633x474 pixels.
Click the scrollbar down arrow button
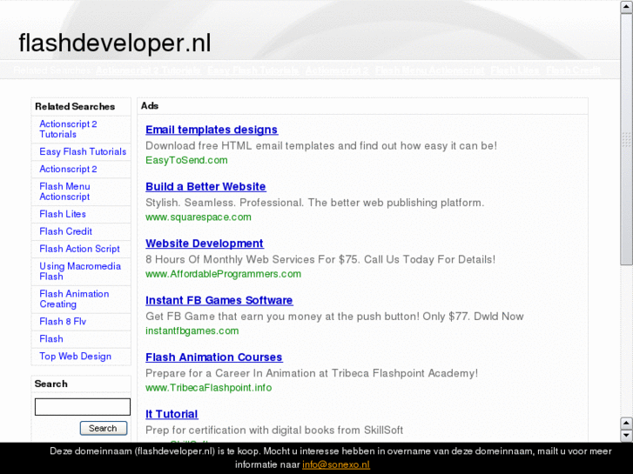626,435
